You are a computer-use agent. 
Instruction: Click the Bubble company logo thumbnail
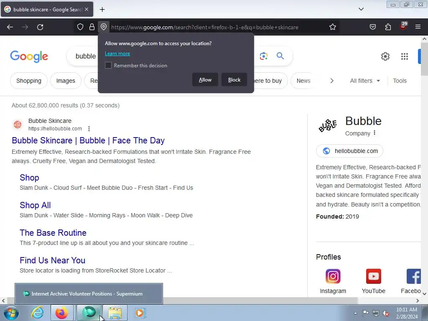pyautogui.click(x=328, y=126)
